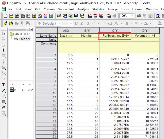The height and width of the screenshot is (139, 164).
Task: Select the Rectangle tool
Action: point(4,102)
